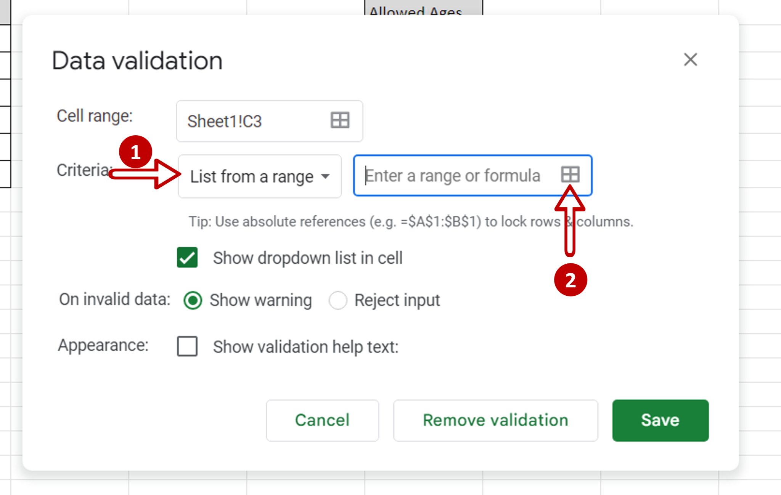
Task: Close the Data validation dialog
Action: pos(690,60)
